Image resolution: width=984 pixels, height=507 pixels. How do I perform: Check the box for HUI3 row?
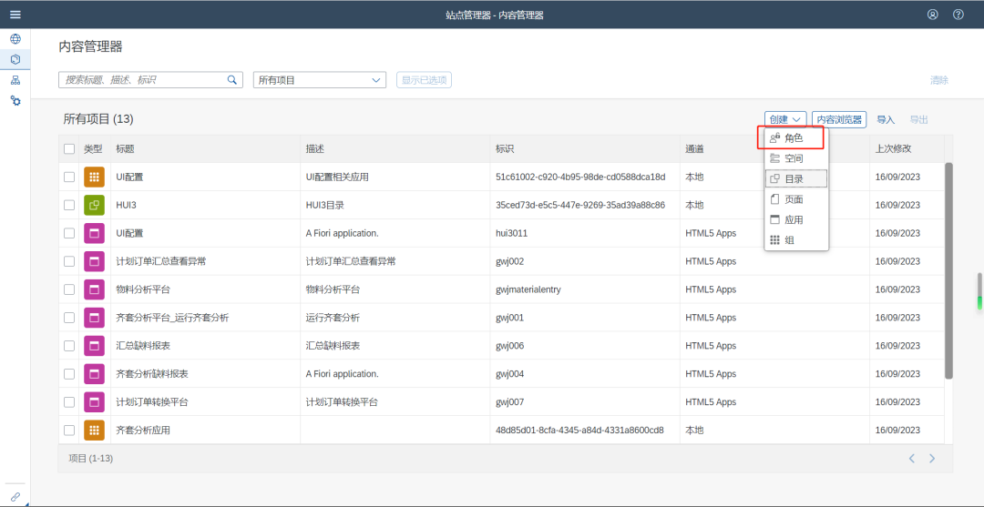[x=69, y=205]
